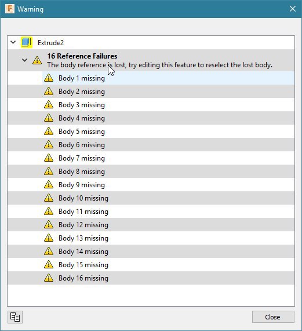Click the warning icon beside Body 11 missing
This screenshot has height=331, width=302.
click(49, 211)
